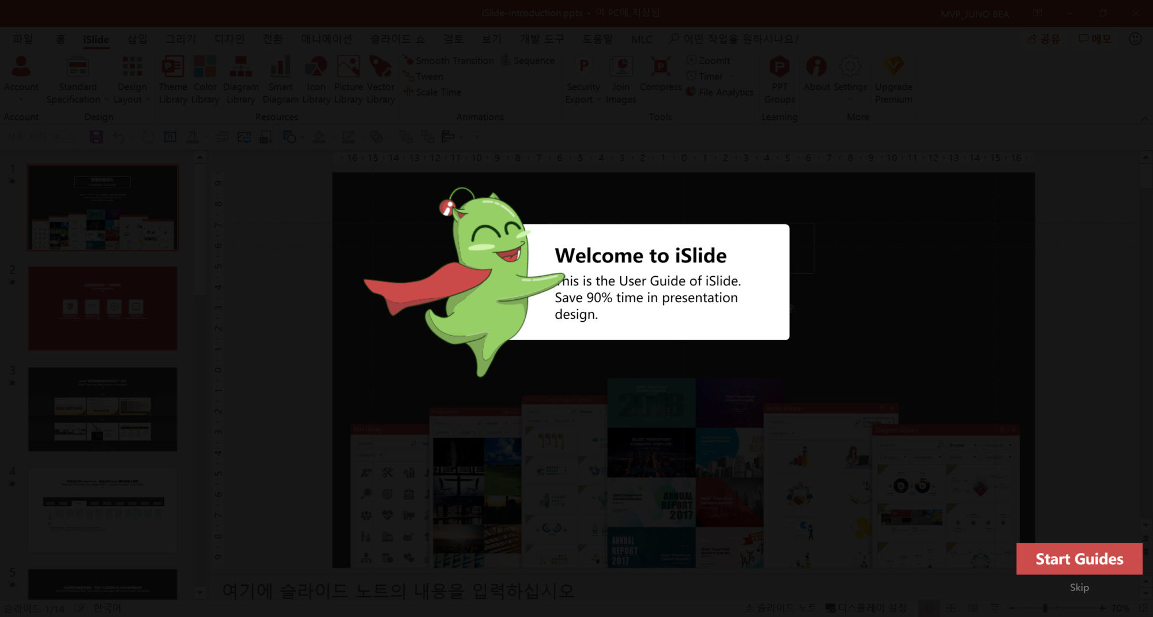Open the Timer dropdown

[x=710, y=76]
